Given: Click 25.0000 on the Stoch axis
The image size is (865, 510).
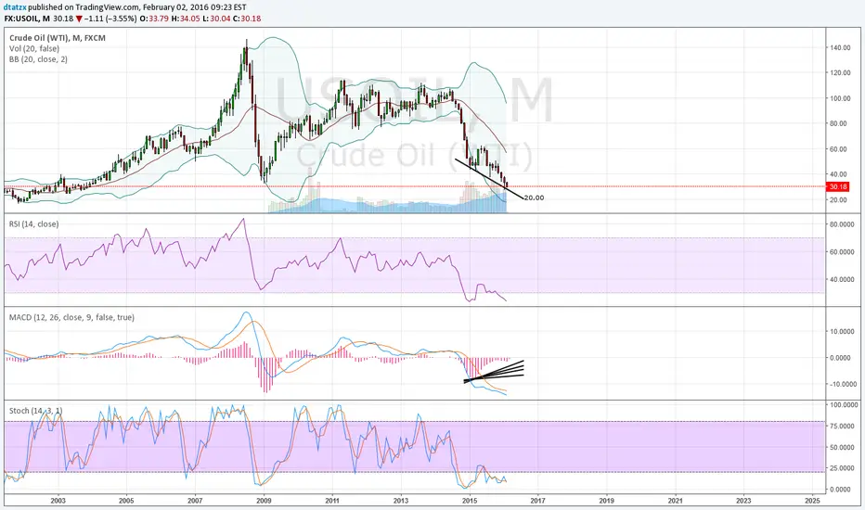Looking at the screenshot, I should tap(842, 468).
